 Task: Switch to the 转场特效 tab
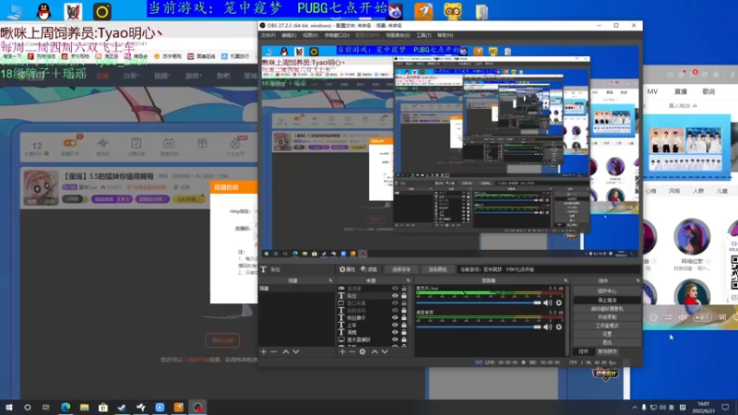click(607, 351)
